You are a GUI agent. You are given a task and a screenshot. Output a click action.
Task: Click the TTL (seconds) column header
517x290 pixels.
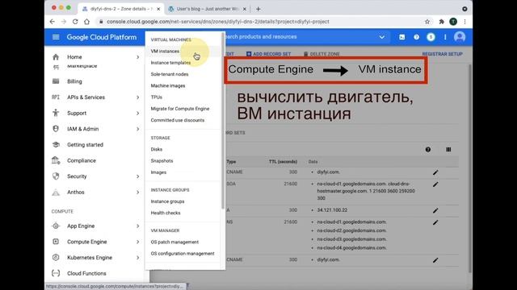(283, 162)
